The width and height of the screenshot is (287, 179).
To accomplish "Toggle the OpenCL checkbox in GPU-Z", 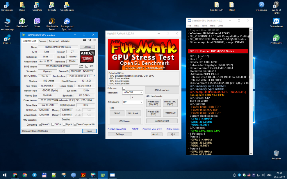I will coord(40,124).
